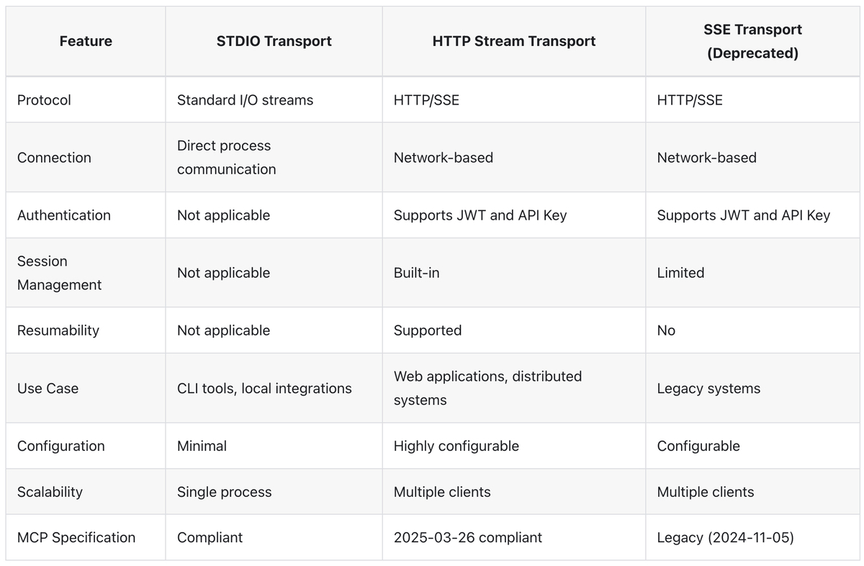The height and width of the screenshot is (566, 864).
Task: Click the Legacy systems cell
Action: click(x=708, y=388)
